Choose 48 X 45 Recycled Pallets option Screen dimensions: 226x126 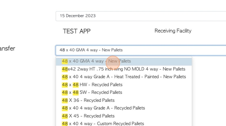pyautogui.click(x=124, y=116)
